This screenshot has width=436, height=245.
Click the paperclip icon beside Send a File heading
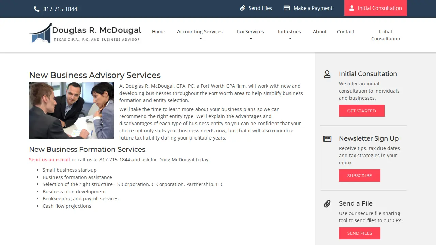pos(327,204)
